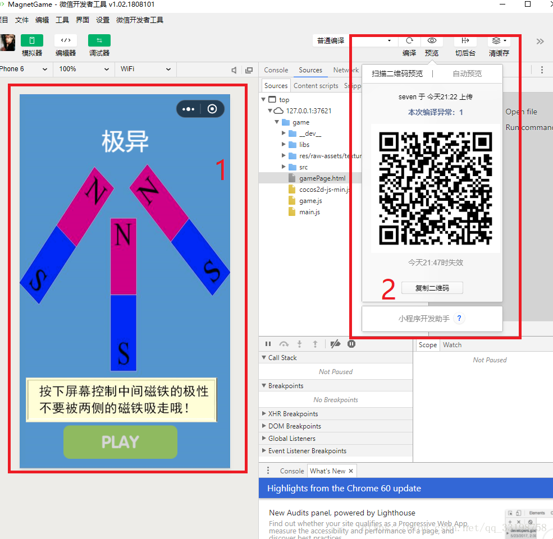This screenshot has width=553, height=539.
Task: Open the 工具 menu
Action: coord(62,20)
